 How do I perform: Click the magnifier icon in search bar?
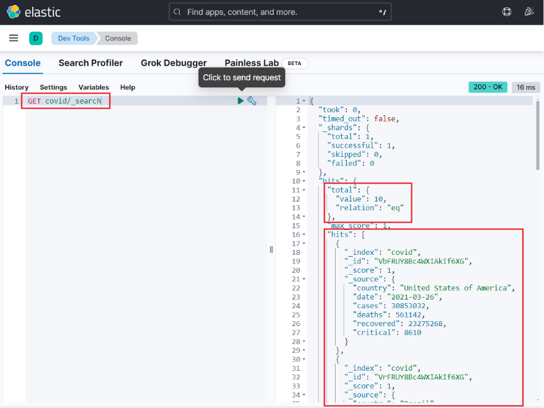coord(177,12)
